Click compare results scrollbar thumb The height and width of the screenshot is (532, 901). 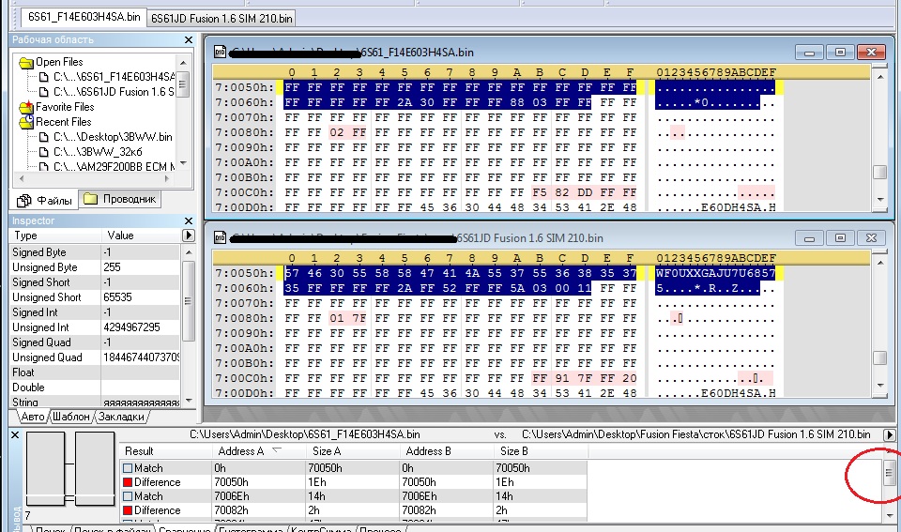pos(889,473)
